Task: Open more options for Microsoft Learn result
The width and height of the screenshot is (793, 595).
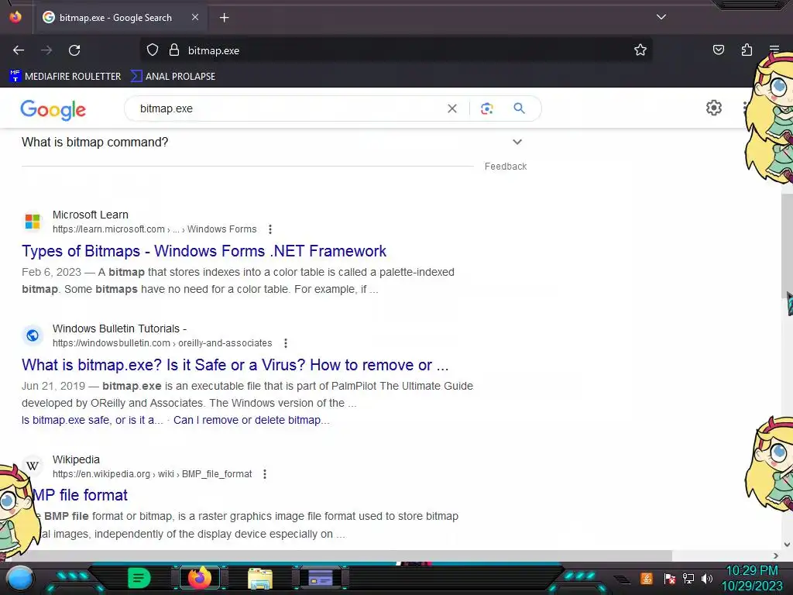Action: tap(270, 229)
